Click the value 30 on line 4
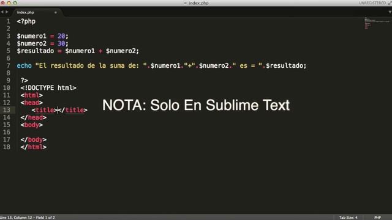The height and width of the screenshot is (220, 392). (61, 43)
